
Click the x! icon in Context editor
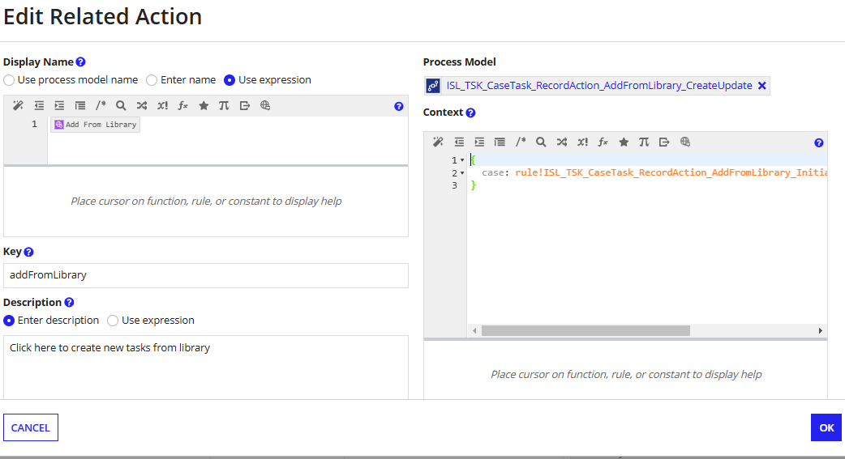coord(582,142)
